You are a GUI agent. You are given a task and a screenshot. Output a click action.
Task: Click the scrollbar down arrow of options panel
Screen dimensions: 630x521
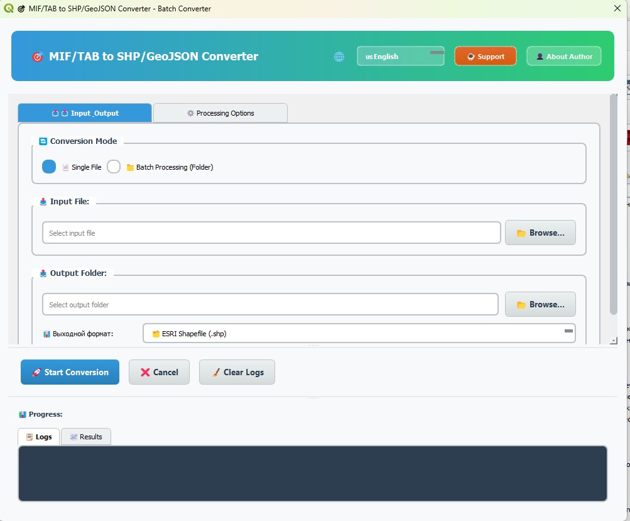[x=613, y=341]
